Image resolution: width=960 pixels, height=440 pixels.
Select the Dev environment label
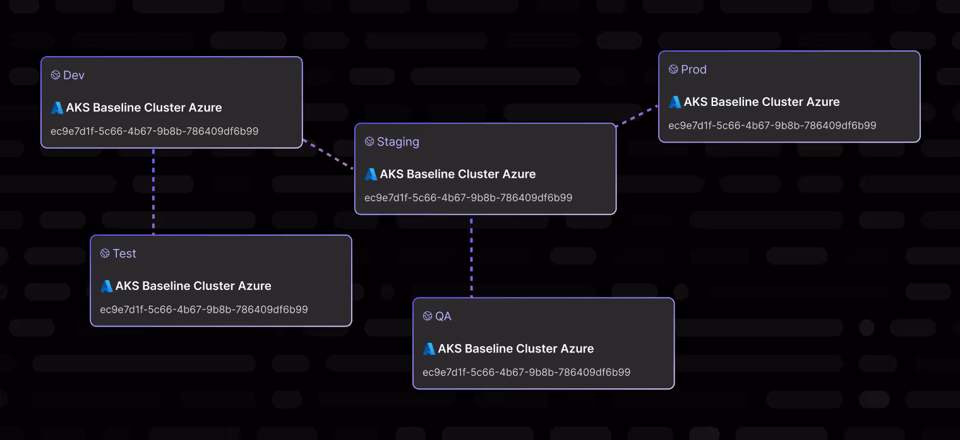74,75
